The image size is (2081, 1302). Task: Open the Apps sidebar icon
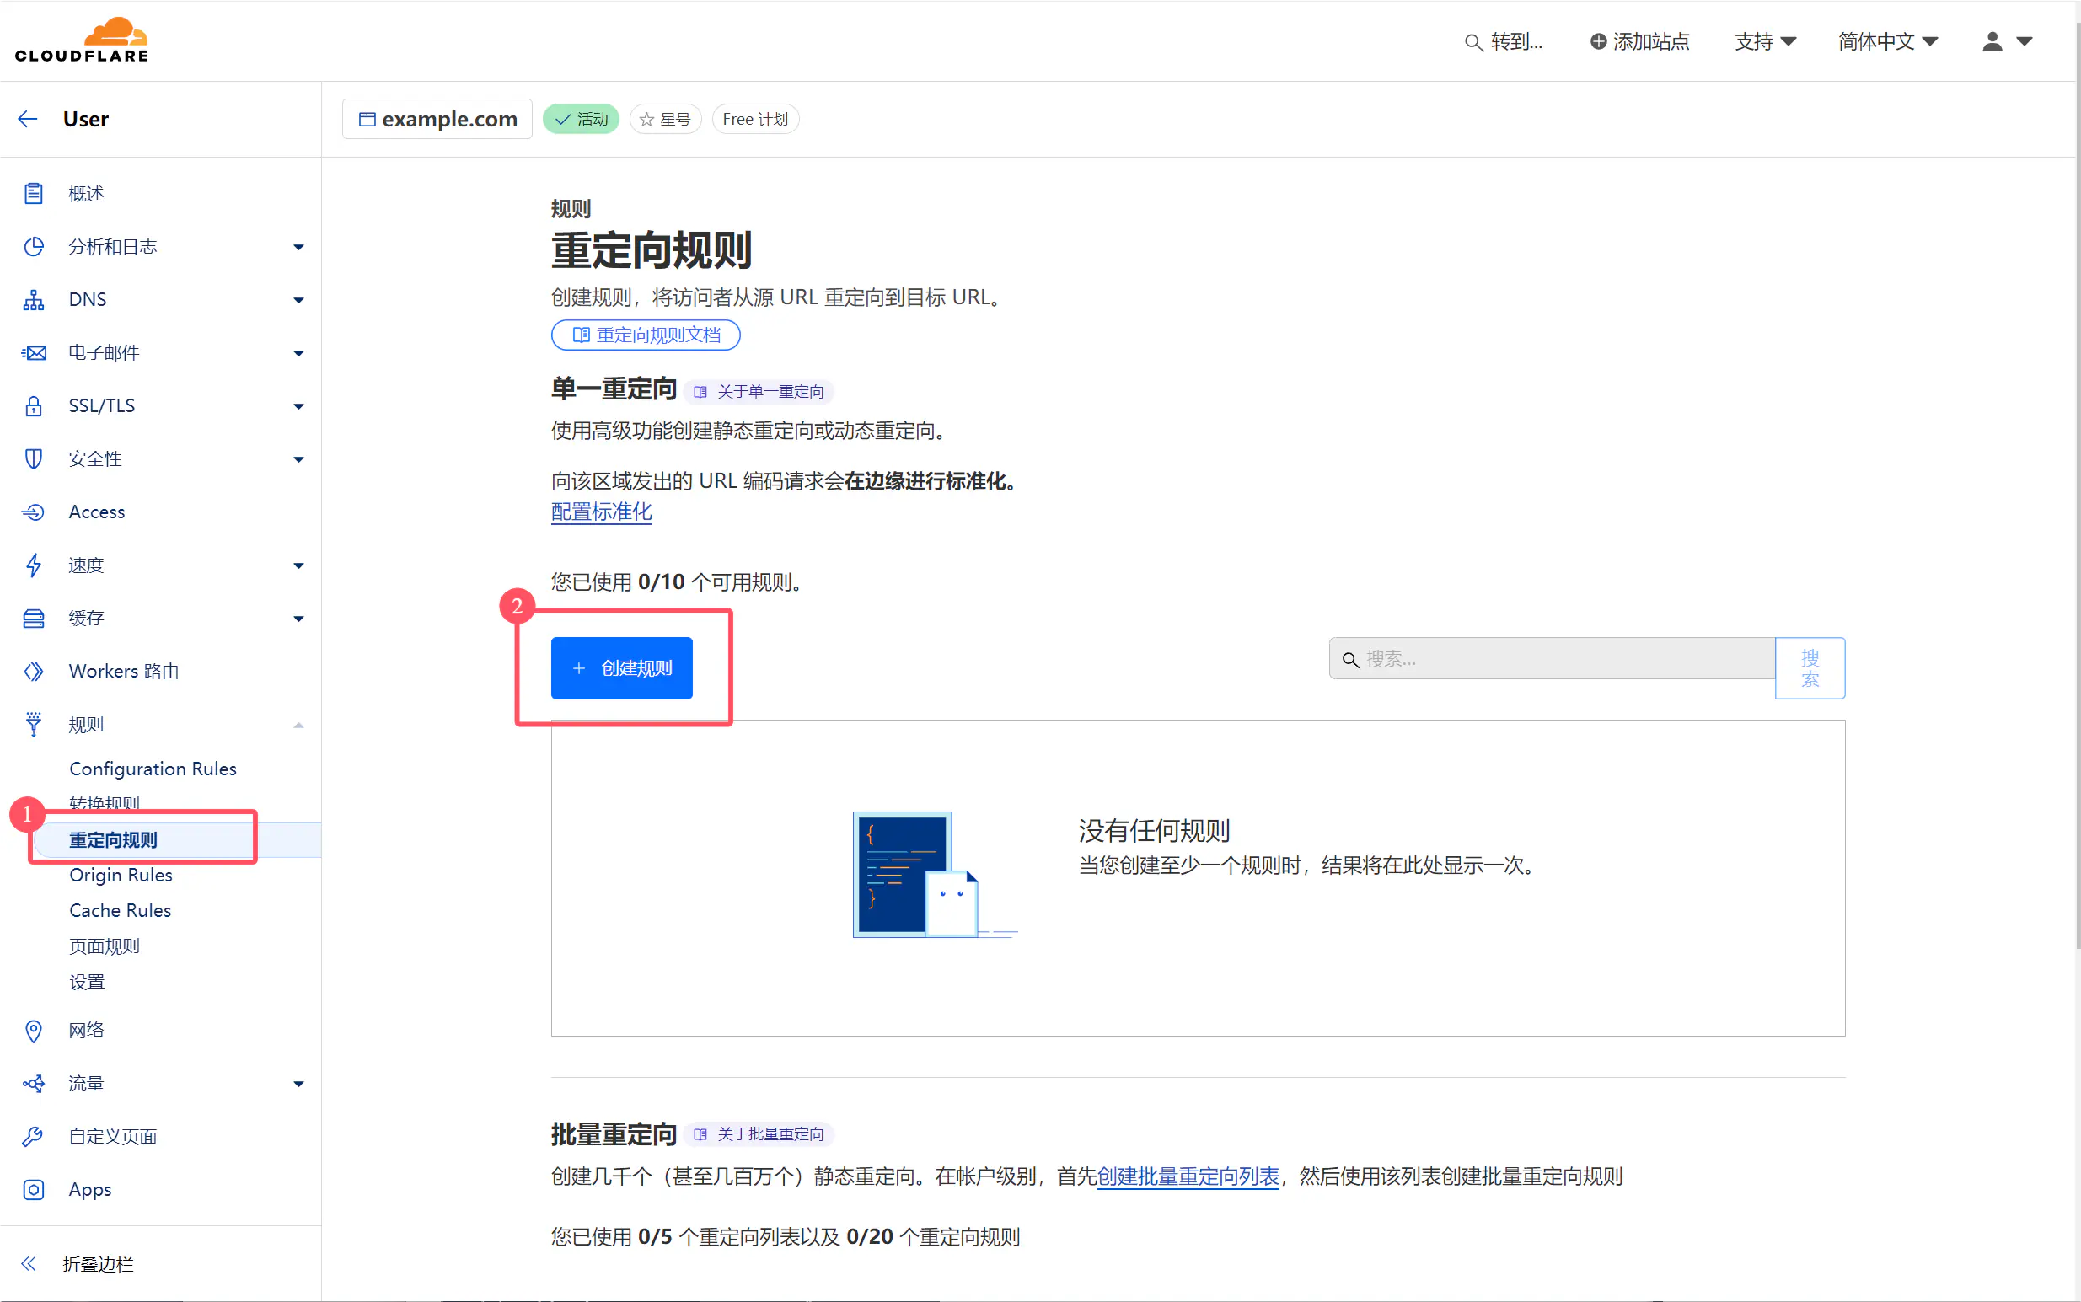tap(34, 1189)
